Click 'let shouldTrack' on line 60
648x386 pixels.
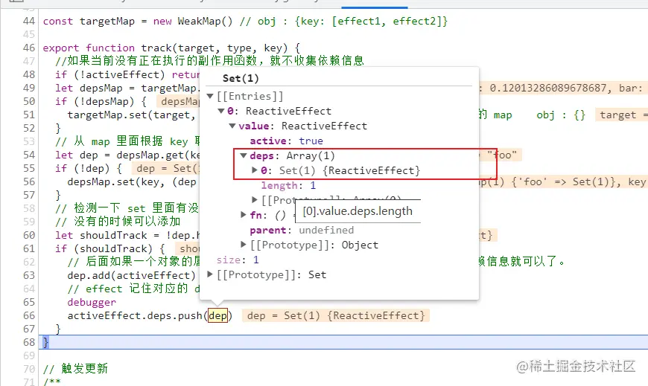coord(101,235)
